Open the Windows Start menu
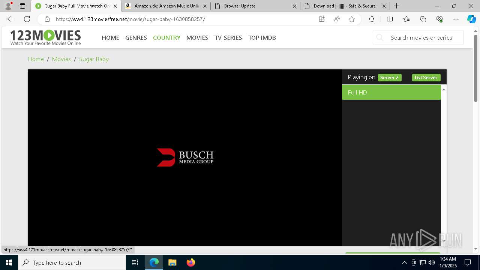The height and width of the screenshot is (270, 480). 9,262
